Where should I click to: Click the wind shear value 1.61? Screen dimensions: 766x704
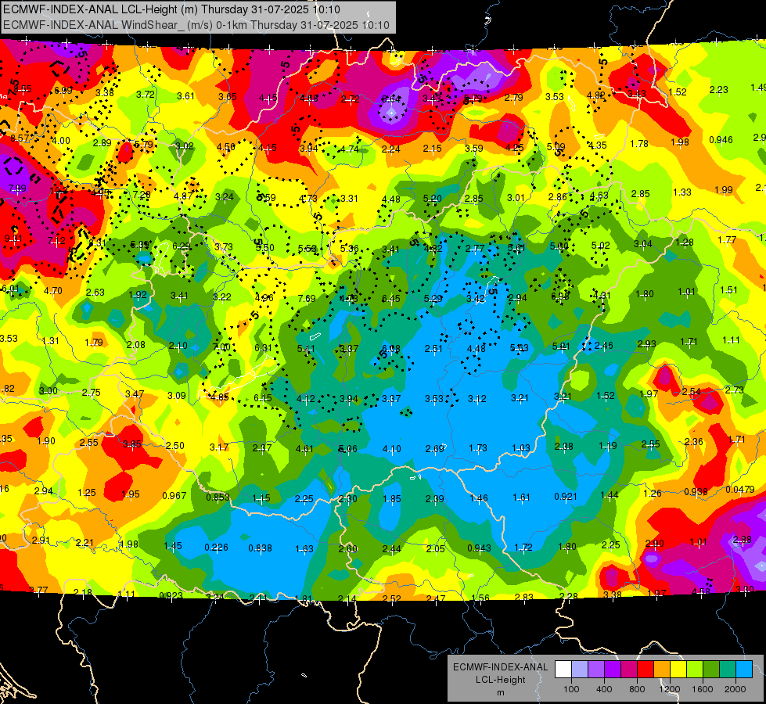point(521,497)
